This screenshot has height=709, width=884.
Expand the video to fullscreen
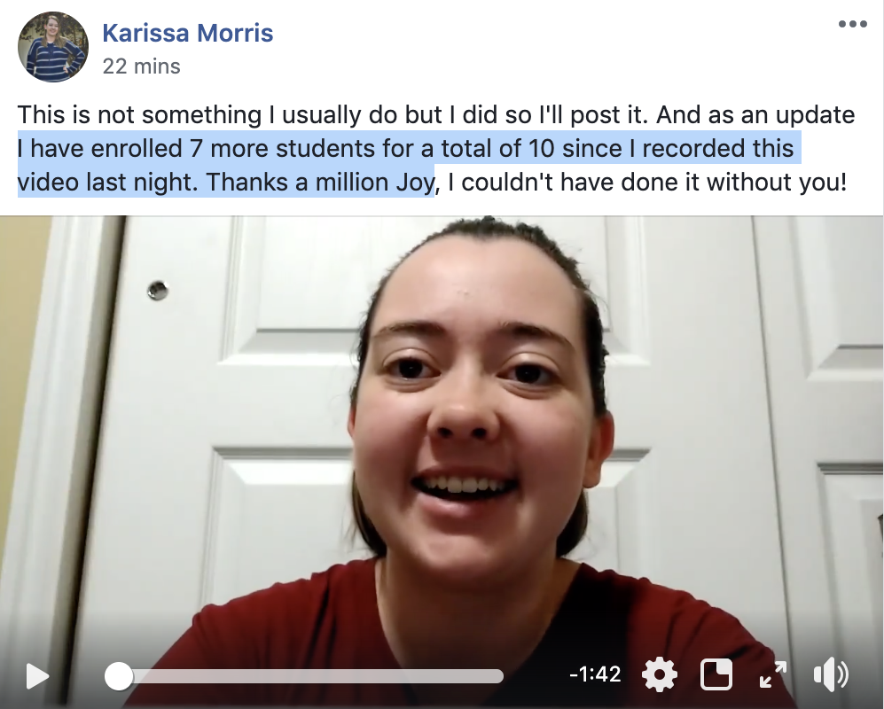(x=773, y=674)
